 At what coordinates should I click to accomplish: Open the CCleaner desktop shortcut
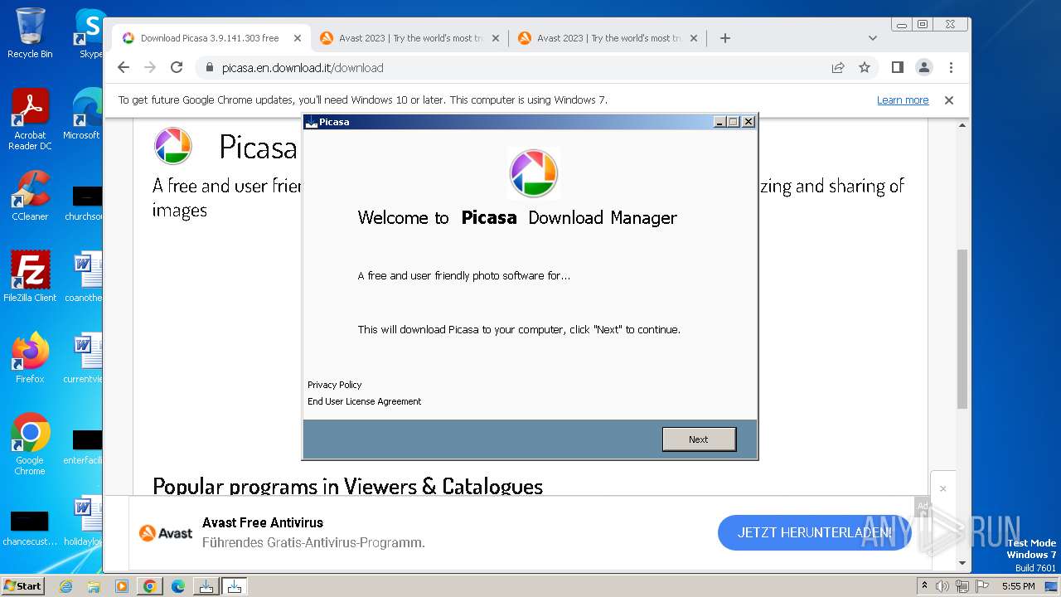30,196
